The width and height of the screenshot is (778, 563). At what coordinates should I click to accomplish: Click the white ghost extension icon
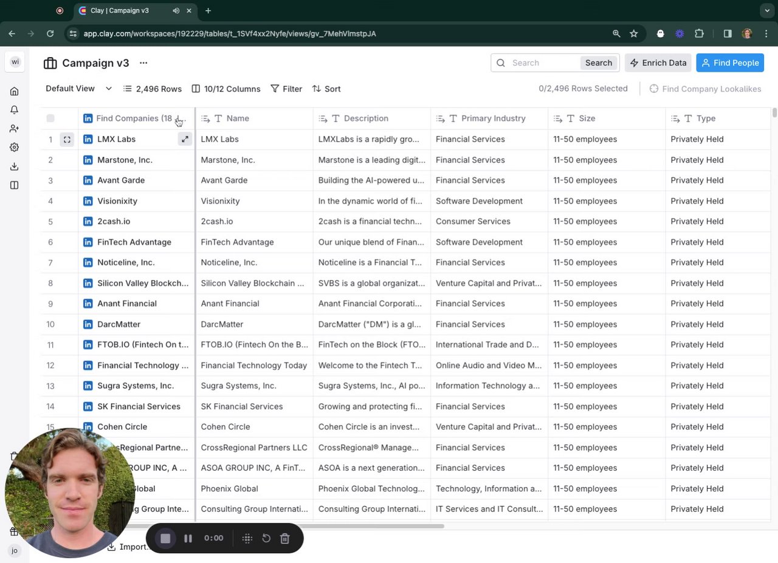click(x=661, y=33)
